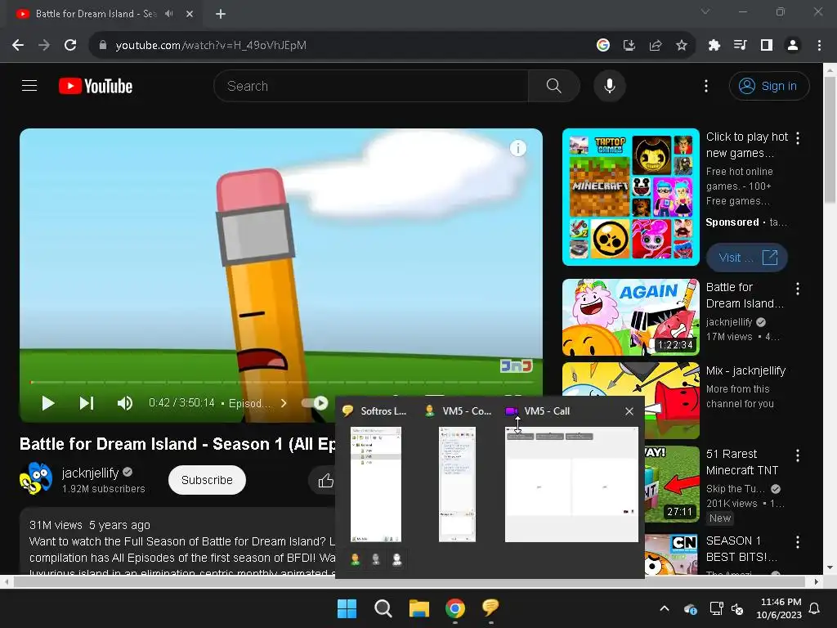837x628 pixels.
Task: Toggle the autoplay switch in player
Action: coord(315,403)
